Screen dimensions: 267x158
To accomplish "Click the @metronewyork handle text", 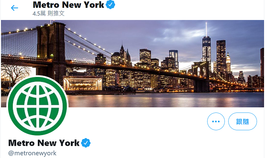I will coord(32,153).
